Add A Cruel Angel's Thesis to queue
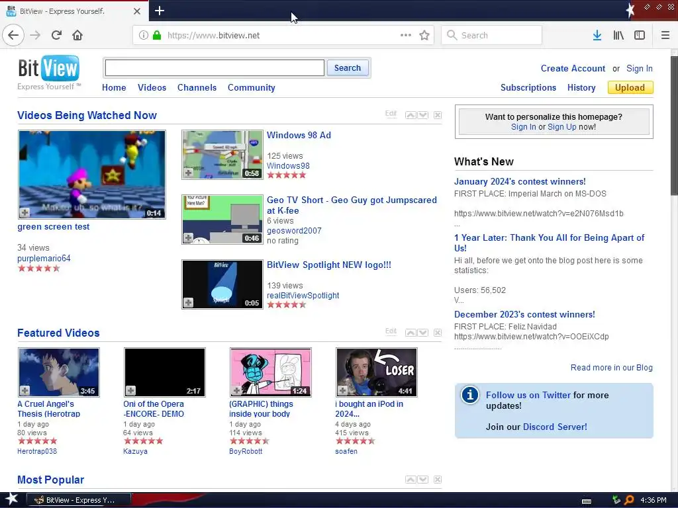Image resolution: width=678 pixels, height=508 pixels. point(24,390)
